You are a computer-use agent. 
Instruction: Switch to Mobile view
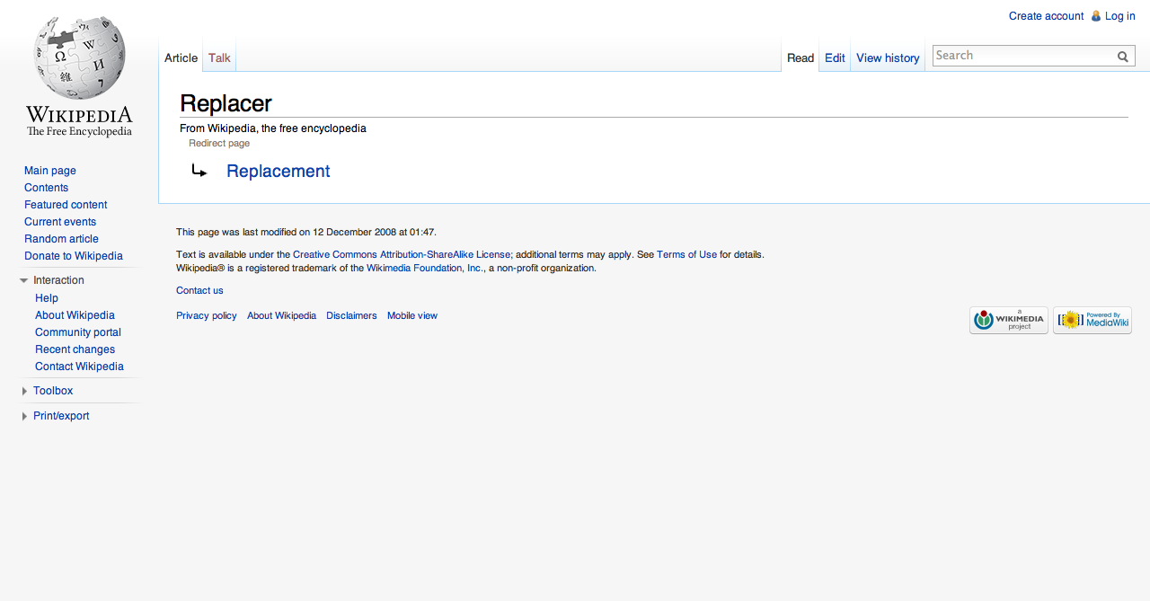click(x=412, y=316)
